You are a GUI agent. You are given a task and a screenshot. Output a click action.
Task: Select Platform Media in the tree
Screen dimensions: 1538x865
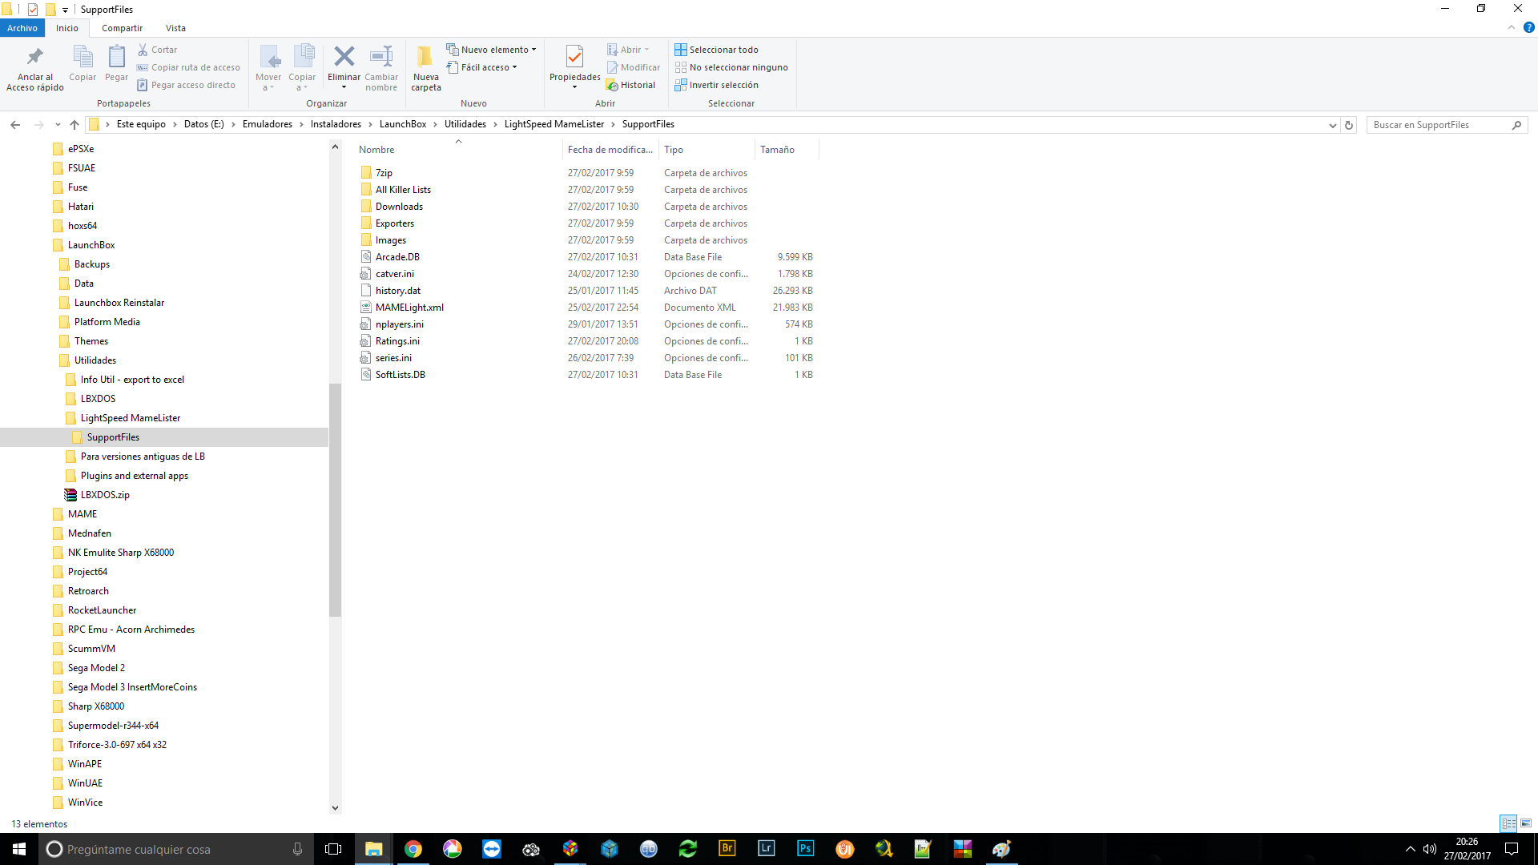(x=107, y=322)
